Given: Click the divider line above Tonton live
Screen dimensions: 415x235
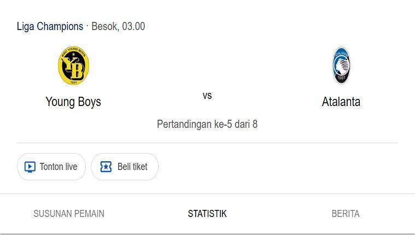Looking at the screenshot, I should click(x=207, y=143).
